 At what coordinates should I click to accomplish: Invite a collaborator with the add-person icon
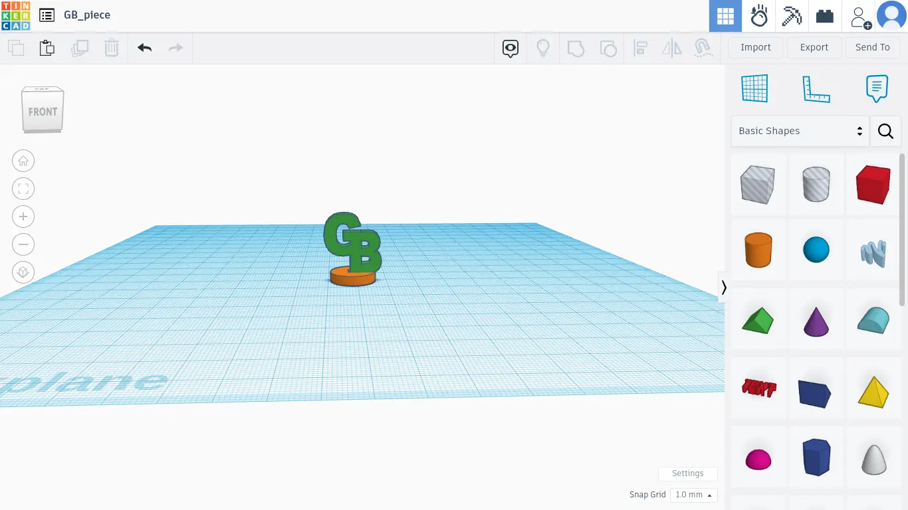859,15
